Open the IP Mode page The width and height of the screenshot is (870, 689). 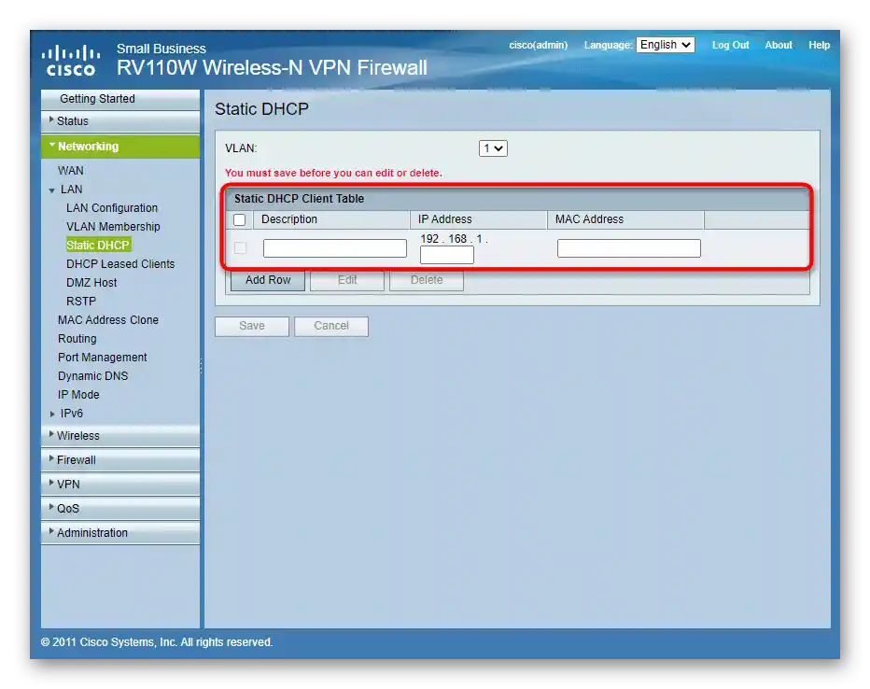78,394
